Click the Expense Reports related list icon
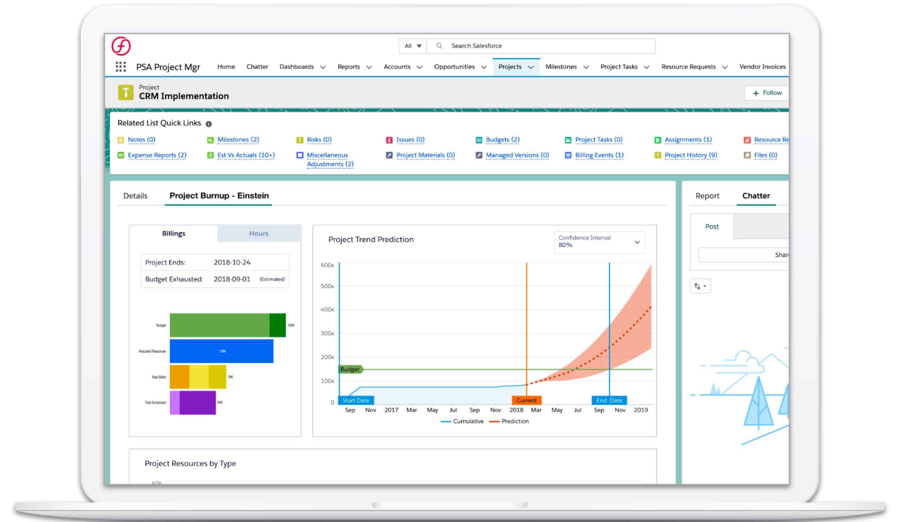Viewport: 900px width, 522px height. pyautogui.click(x=120, y=155)
